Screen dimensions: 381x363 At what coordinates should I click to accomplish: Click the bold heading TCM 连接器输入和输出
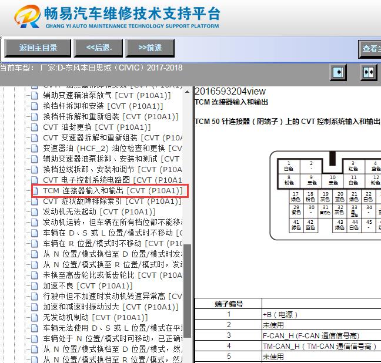pyautogui.click(x=231, y=102)
